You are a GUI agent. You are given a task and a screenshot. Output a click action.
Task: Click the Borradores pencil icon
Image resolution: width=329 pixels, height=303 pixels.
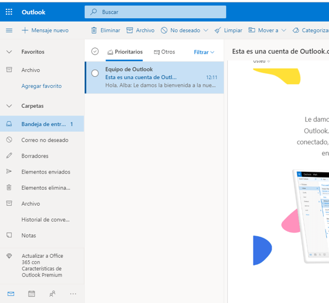9,156
